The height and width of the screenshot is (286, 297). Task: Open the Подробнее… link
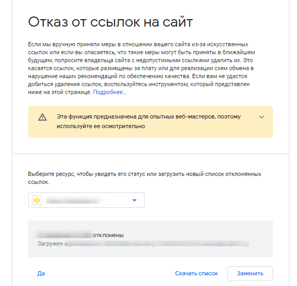tap(110, 92)
